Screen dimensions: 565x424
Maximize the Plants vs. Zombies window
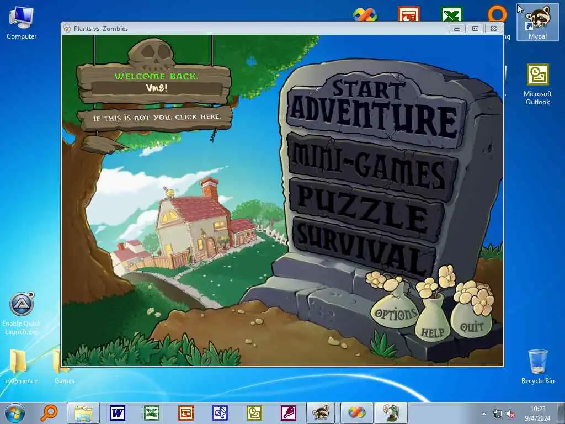(475, 29)
